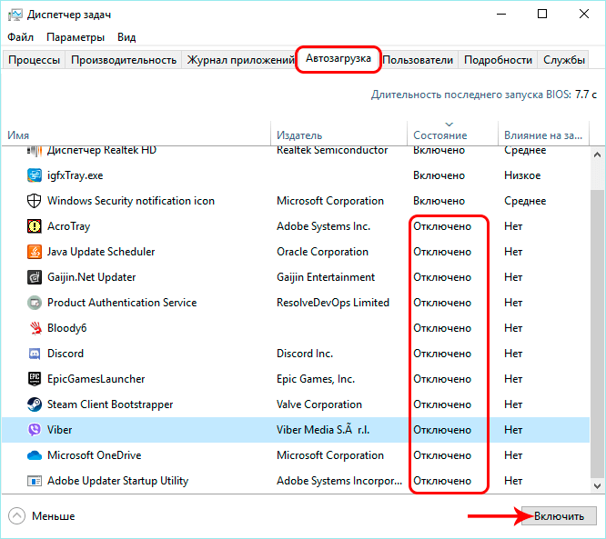This screenshot has height=539, width=606.
Task: Click publisher Epic Games, Inc. cell
Action: (x=316, y=379)
